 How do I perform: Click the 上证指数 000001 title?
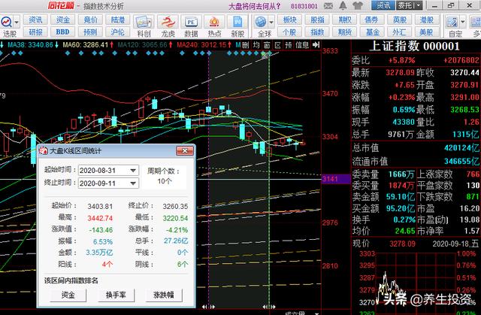[x=414, y=46]
